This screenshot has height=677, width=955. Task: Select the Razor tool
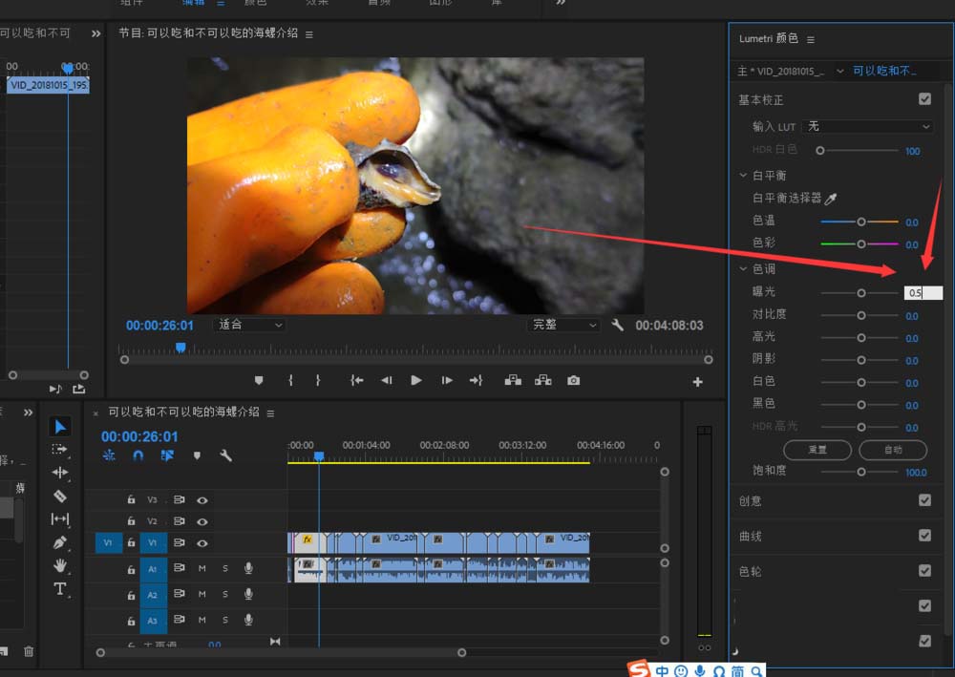pos(59,497)
